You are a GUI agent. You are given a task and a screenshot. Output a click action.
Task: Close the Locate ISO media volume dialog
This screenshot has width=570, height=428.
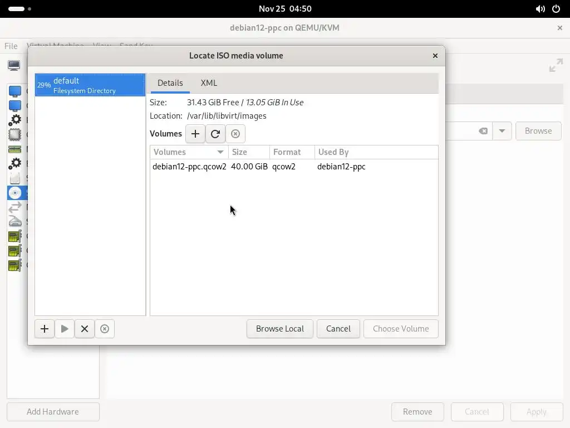coord(435,56)
